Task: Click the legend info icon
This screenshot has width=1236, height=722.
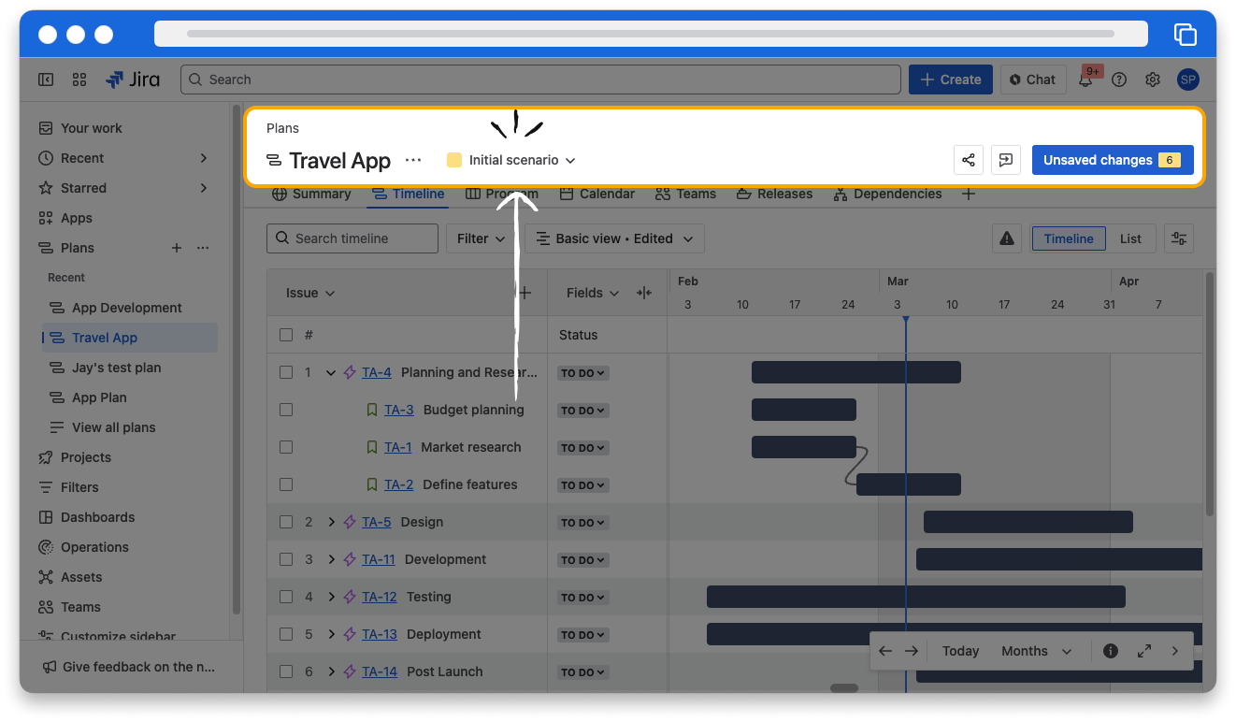Action: 1111,651
